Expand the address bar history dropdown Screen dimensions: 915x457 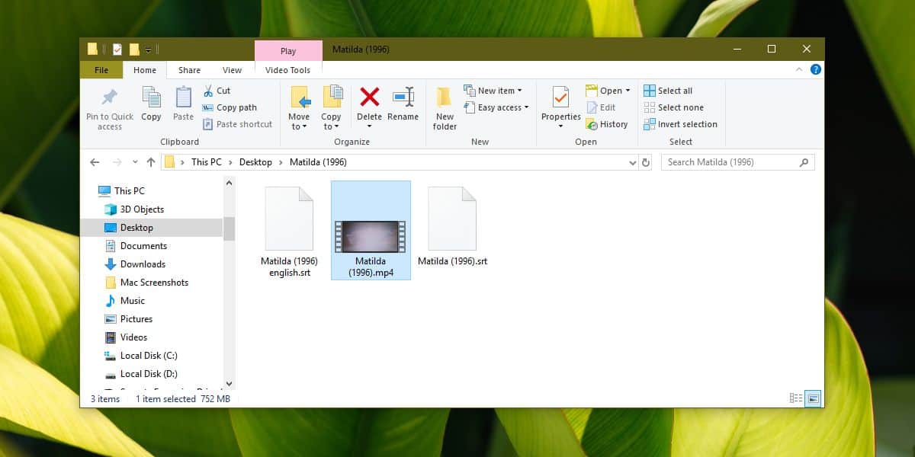tap(632, 162)
